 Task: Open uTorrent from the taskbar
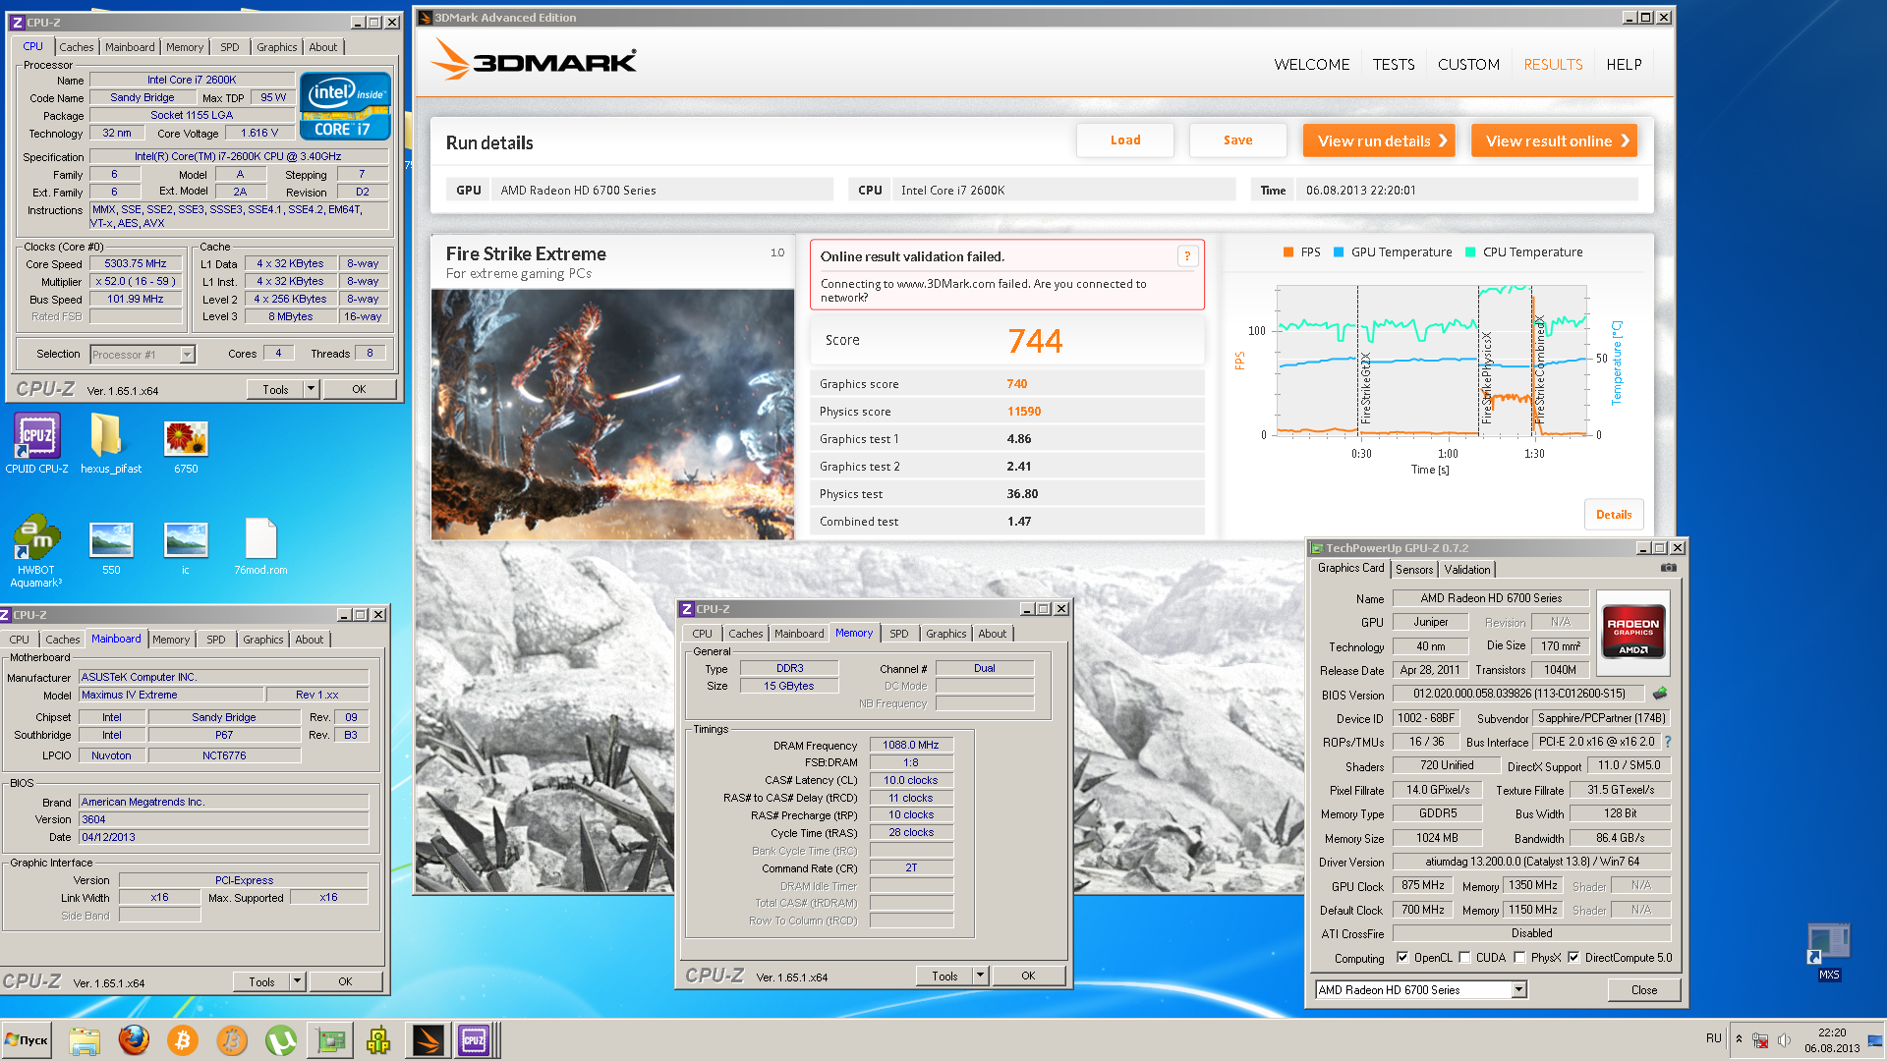tap(281, 1040)
